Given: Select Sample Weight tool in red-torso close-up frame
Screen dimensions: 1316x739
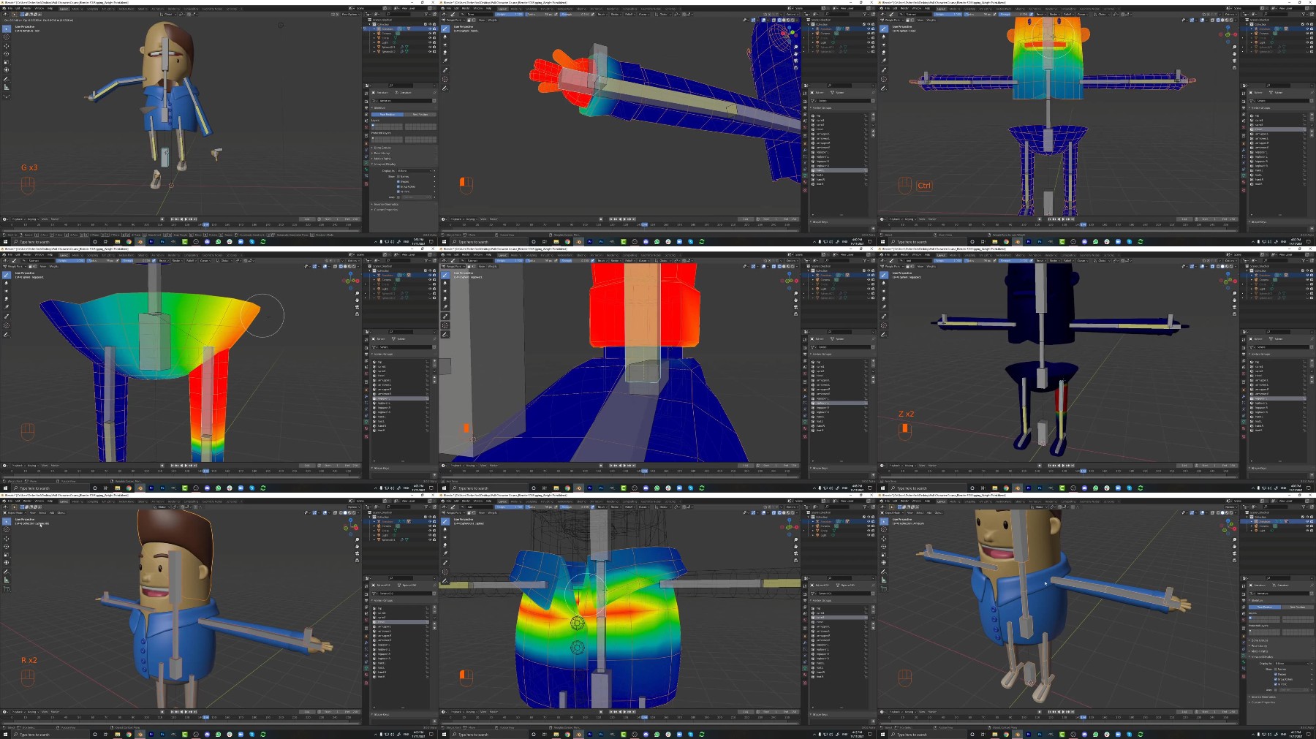Looking at the screenshot, I should click(x=445, y=317).
